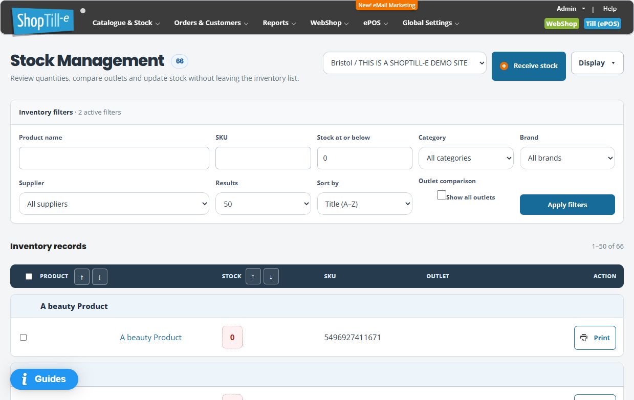Click the OUTLET column header
This screenshot has width=634, height=400.
438,276
